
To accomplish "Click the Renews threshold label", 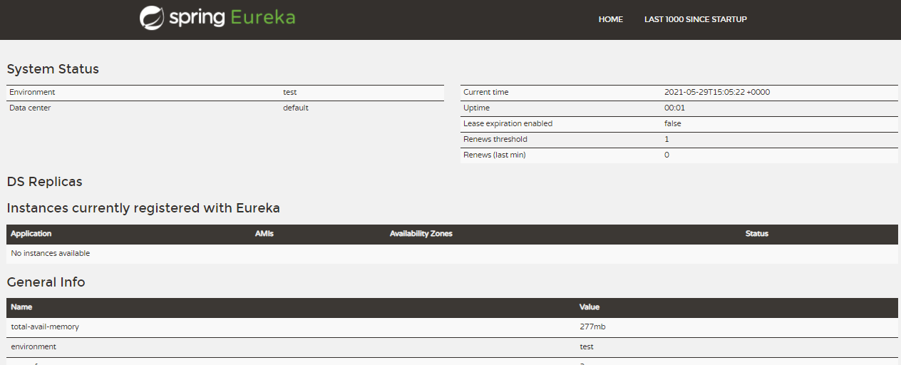I will 495,140.
